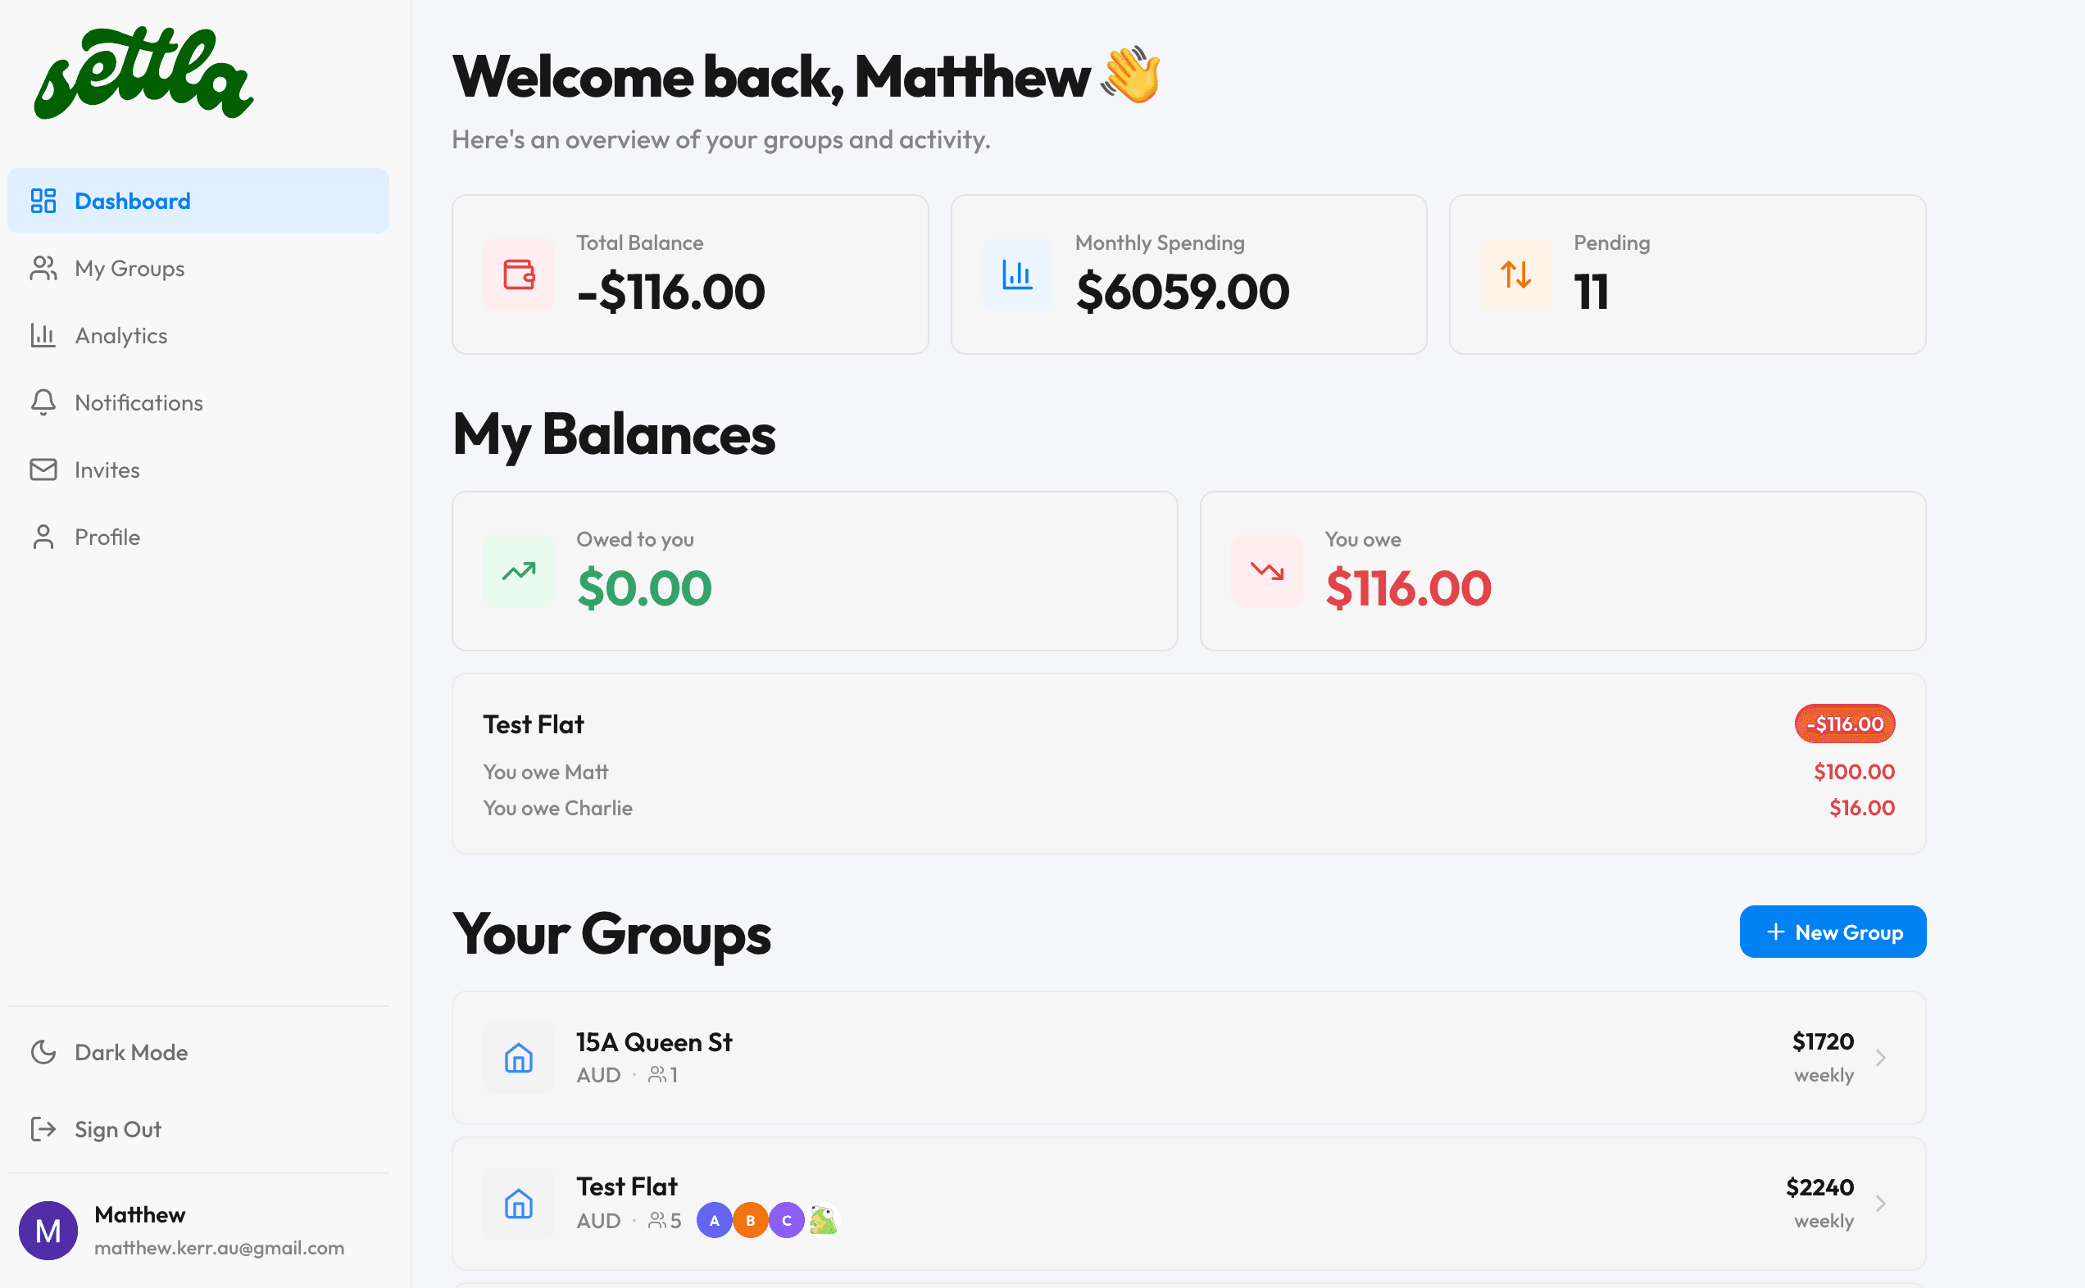Click the Total Balance wallet icon

(518, 274)
